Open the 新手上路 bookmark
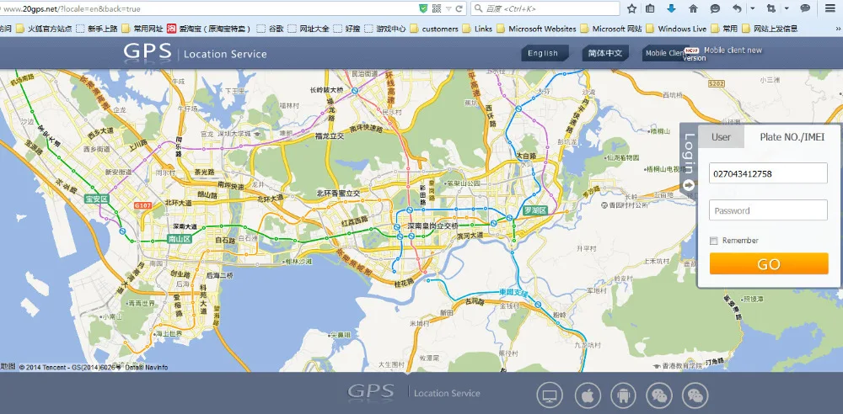Image resolution: width=843 pixels, height=414 pixels. (97, 29)
